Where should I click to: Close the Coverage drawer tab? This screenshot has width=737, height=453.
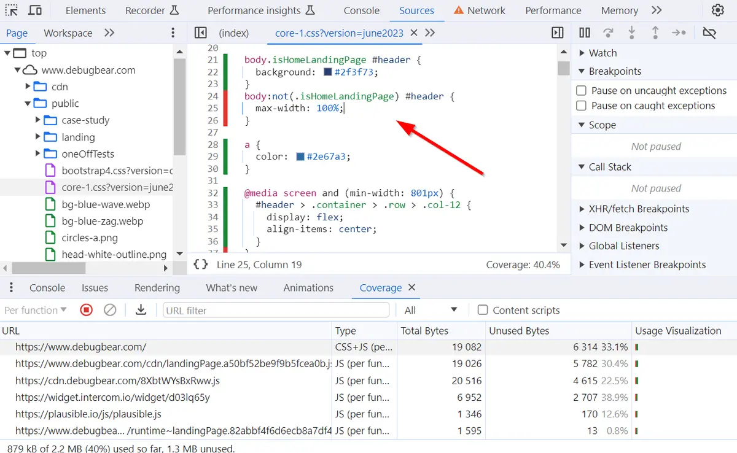coord(411,287)
